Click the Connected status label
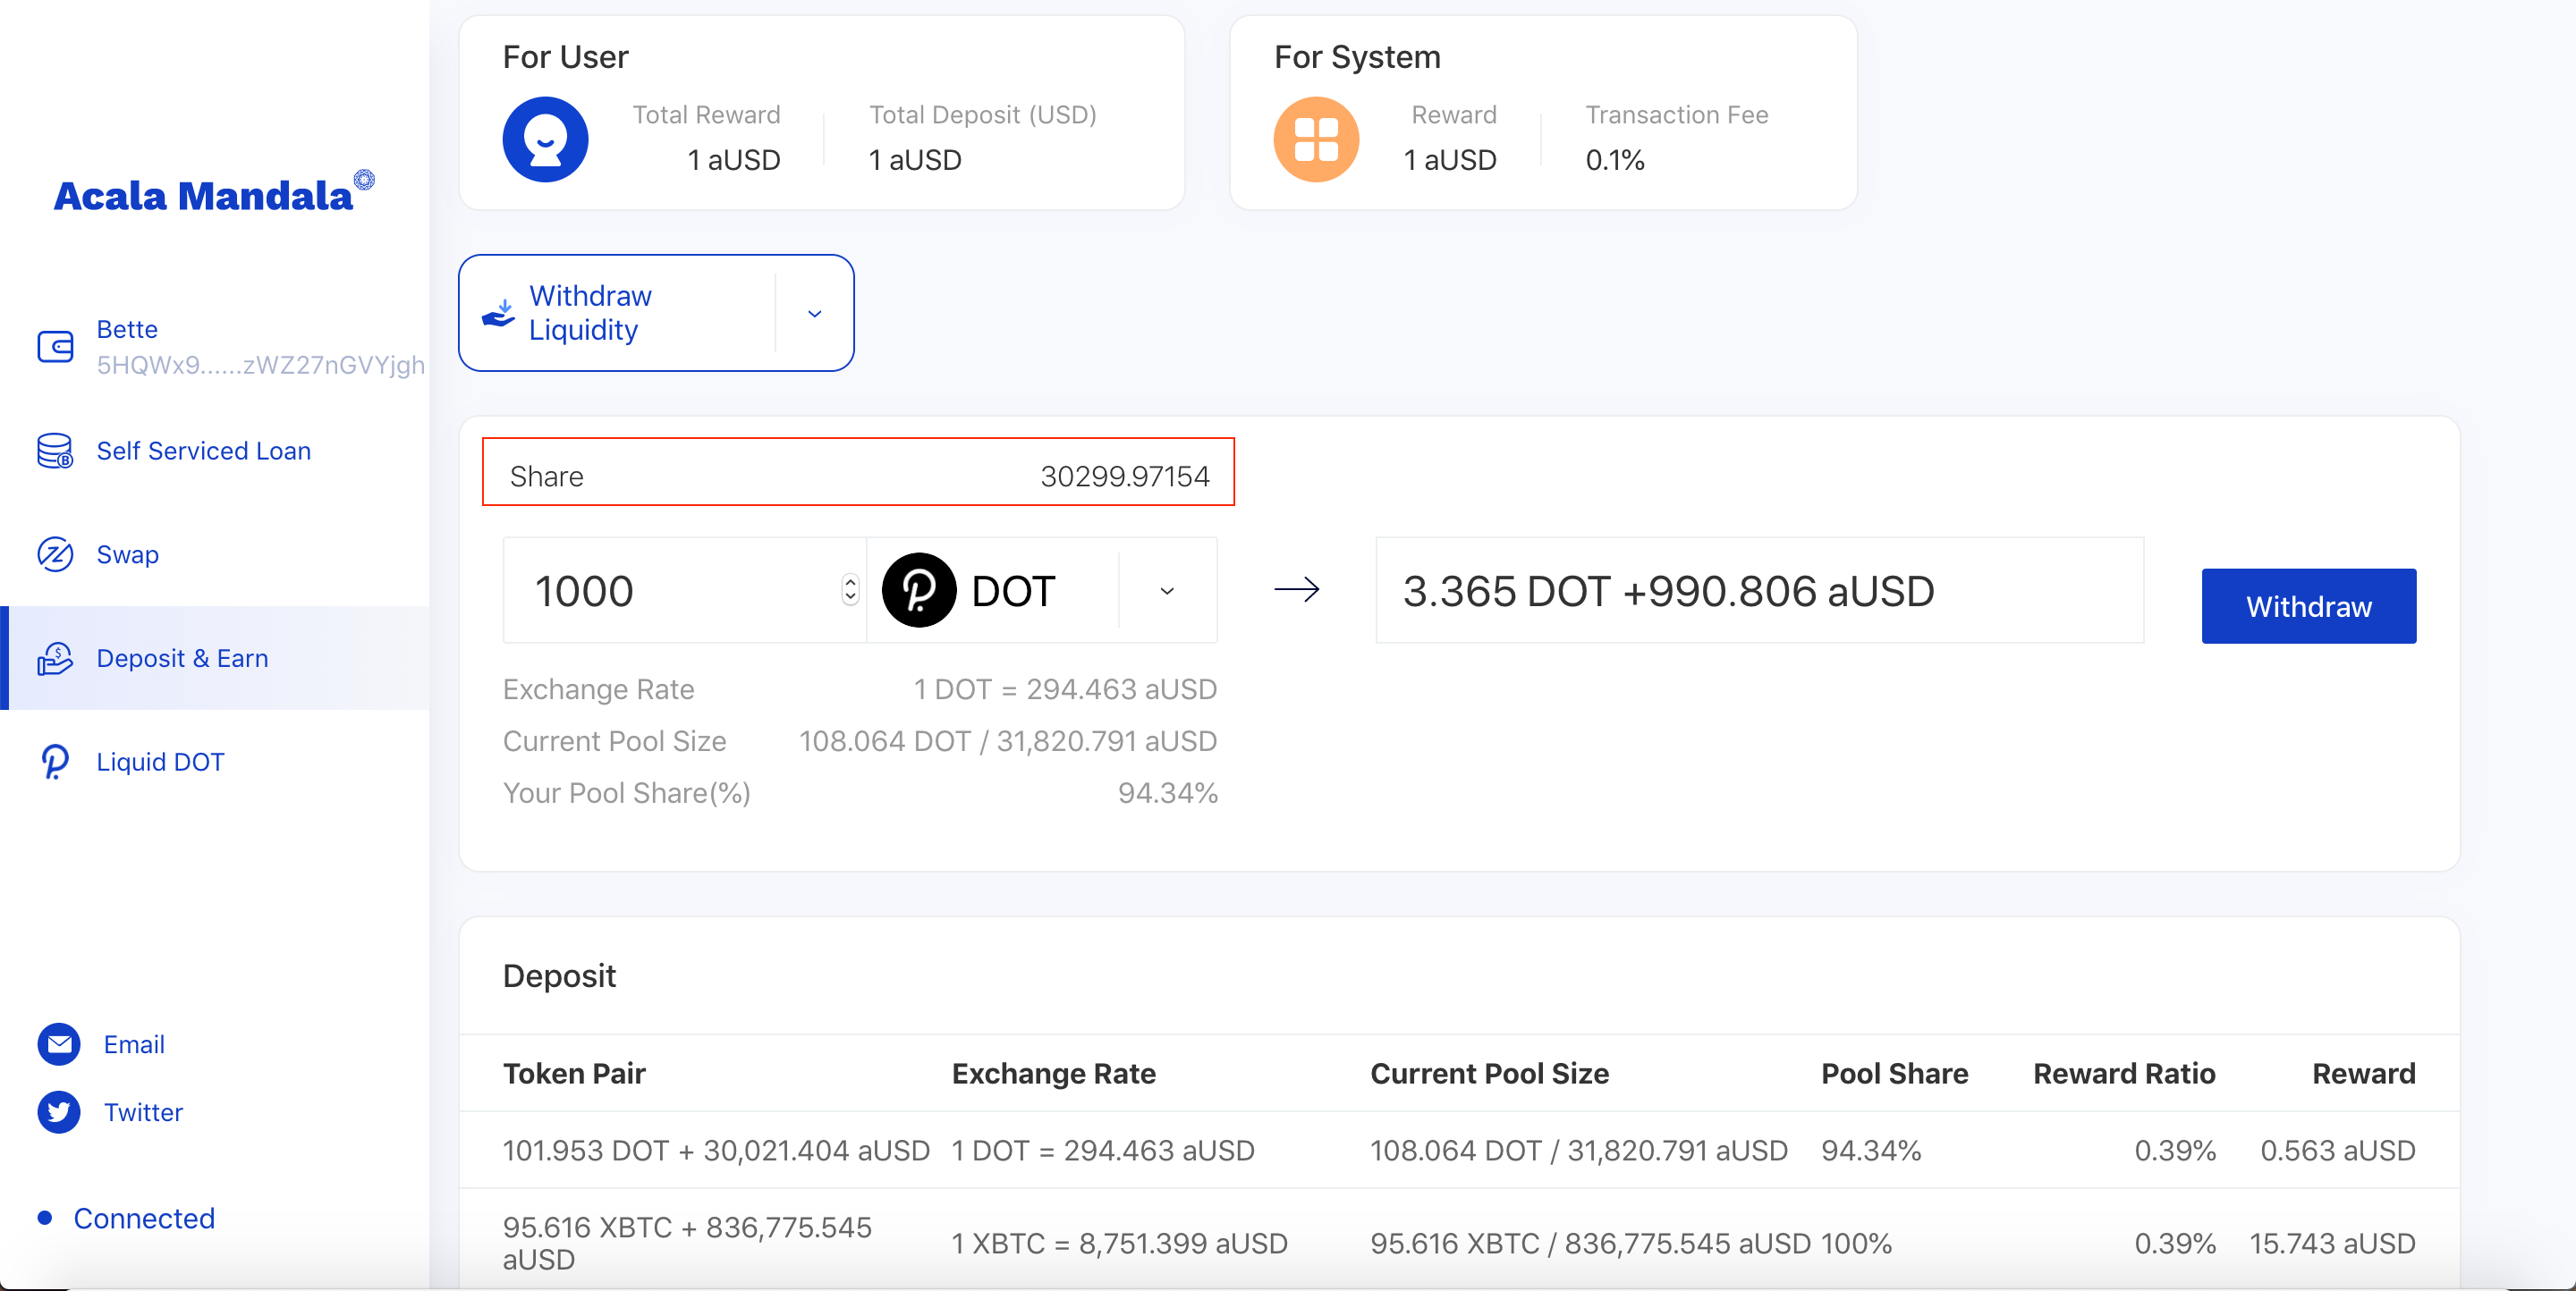2576x1291 pixels. [145, 1218]
